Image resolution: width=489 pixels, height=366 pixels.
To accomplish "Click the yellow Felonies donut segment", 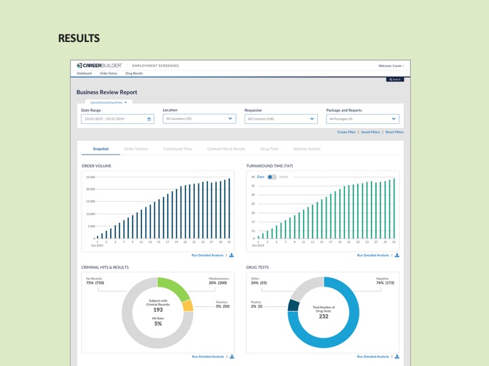I will coord(187,306).
